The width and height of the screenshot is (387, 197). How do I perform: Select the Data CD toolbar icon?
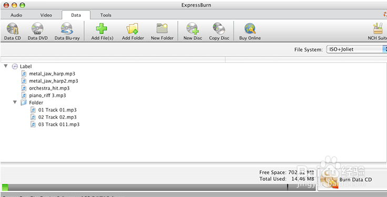12,29
